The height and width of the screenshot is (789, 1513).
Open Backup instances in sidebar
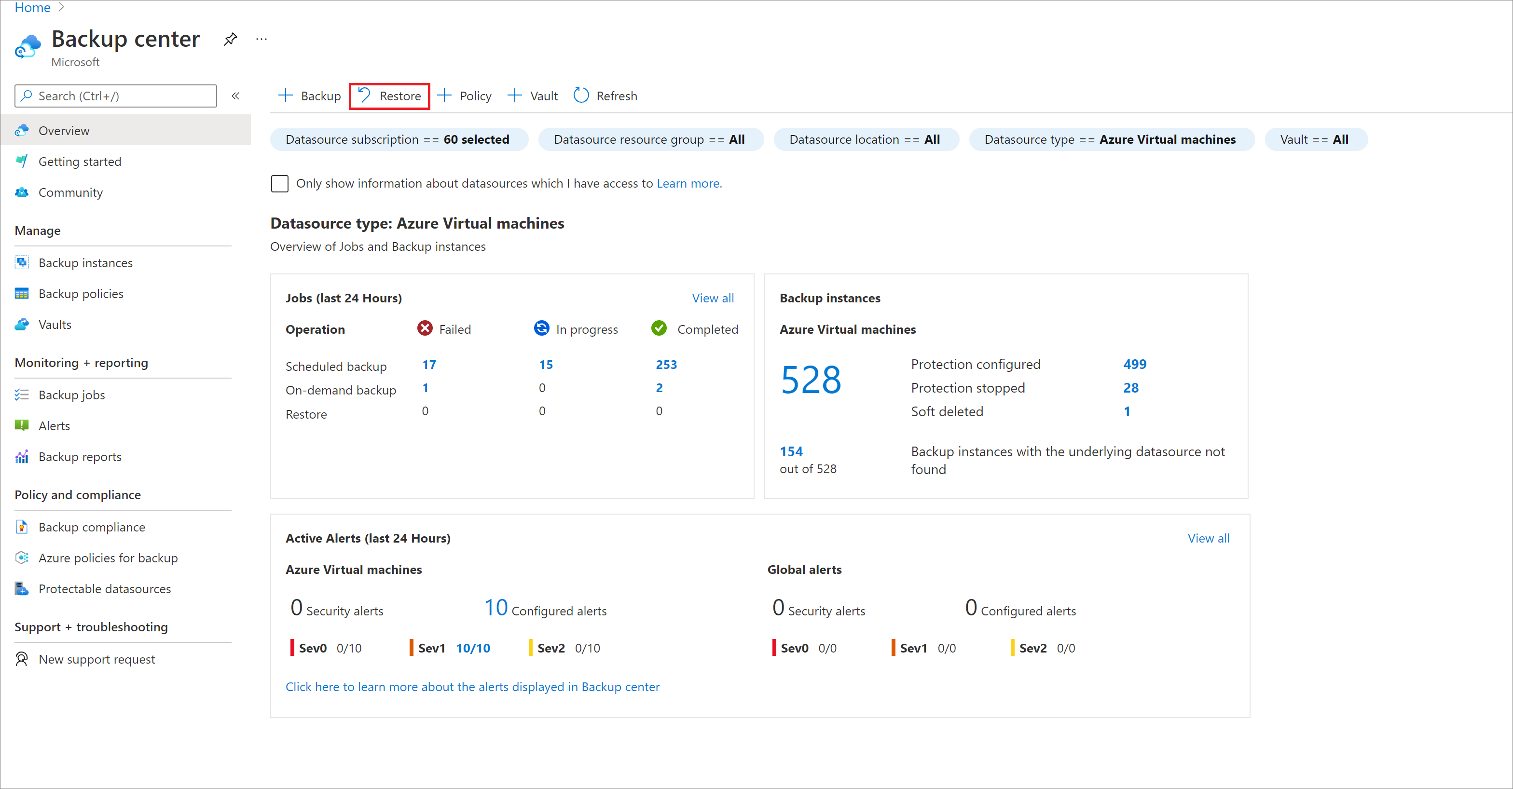[87, 262]
